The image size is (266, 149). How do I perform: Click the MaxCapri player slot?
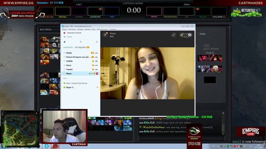click(x=63, y=12)
